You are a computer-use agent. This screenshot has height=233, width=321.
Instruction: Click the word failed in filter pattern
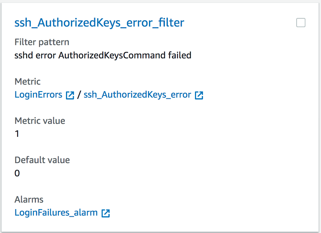pos(180,55)
